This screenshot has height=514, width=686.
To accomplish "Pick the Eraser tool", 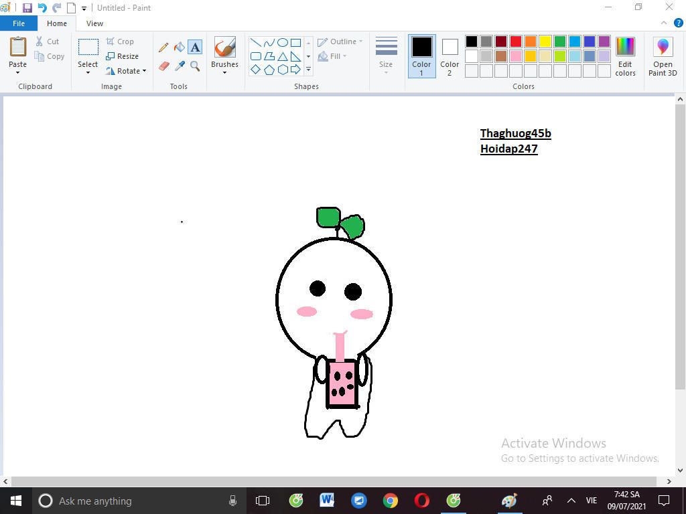I will click(x=163, y=66).
